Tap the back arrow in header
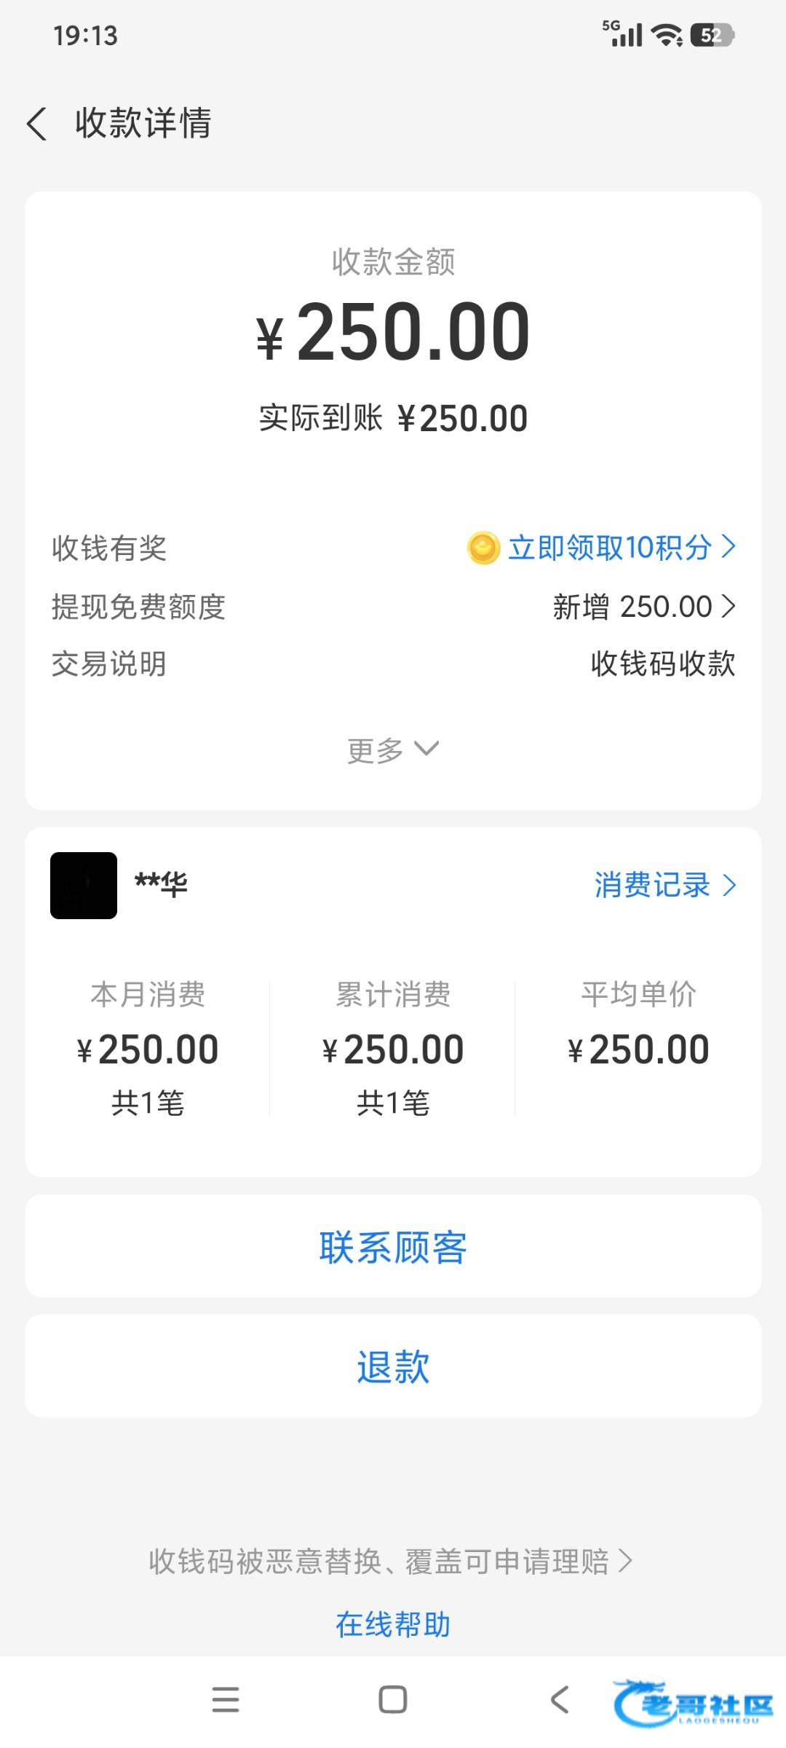Screen dimensions: 786x1748 tap(38, 123)
